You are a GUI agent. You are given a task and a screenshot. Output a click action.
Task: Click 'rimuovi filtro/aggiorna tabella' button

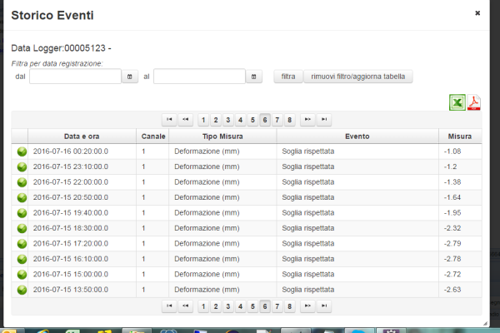(357, 77)
